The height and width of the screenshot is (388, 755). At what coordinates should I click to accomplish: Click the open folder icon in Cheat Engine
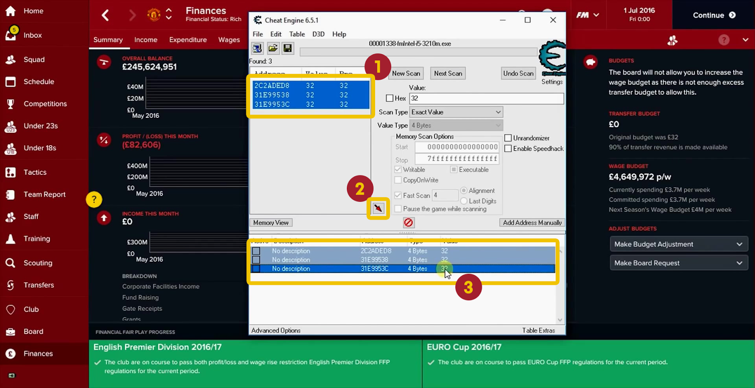273,48
